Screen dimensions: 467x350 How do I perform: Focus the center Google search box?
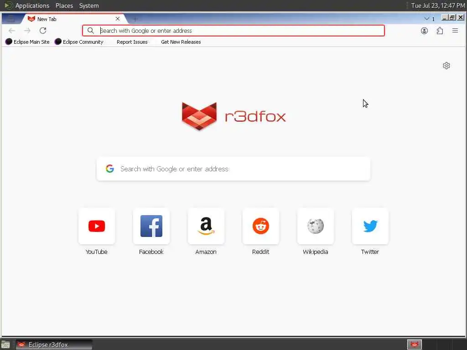233,169
